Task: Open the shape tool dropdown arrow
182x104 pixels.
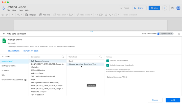Action: pyautogui.click(x=119, y=15)
